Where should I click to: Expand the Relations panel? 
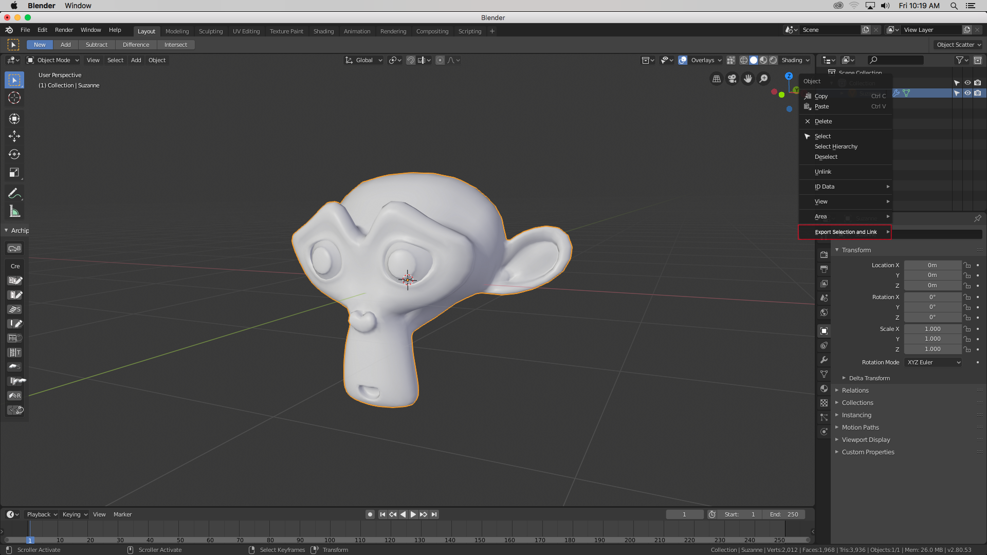855,391
